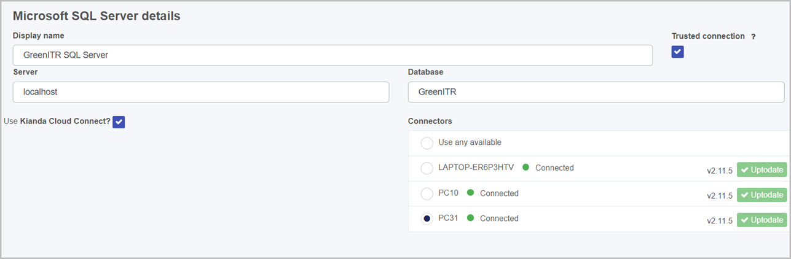Click the selected PC31 radio button

pos(427,218)
